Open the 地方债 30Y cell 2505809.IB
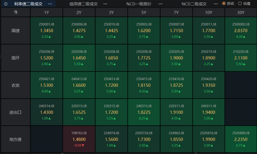This screenshot has height=154, width=257. (241, 139)
